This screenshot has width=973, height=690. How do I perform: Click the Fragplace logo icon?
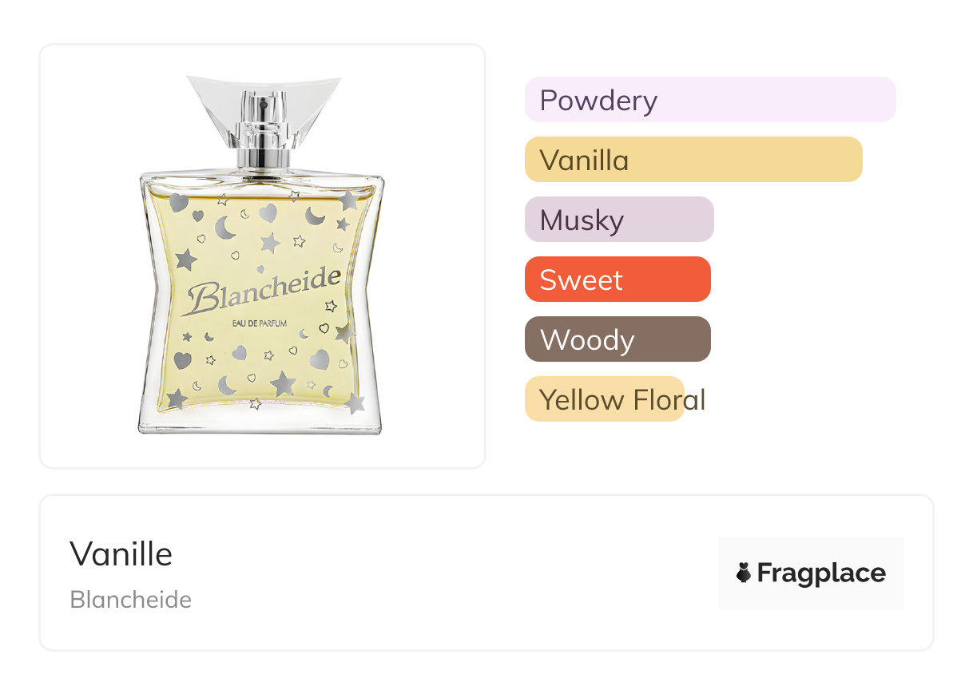(744, 573)
